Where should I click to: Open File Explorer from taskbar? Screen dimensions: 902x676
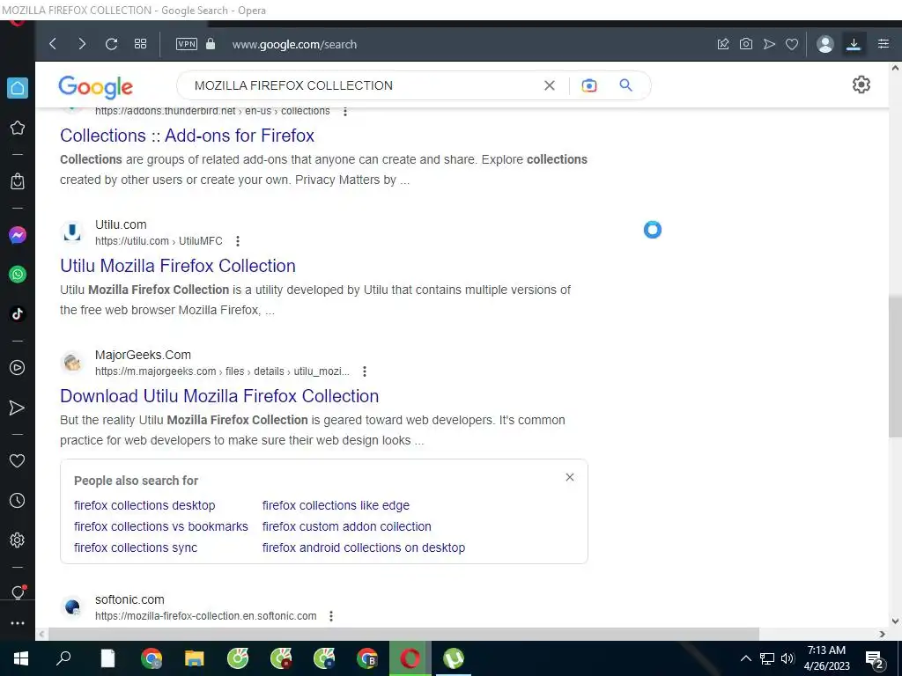195,658
